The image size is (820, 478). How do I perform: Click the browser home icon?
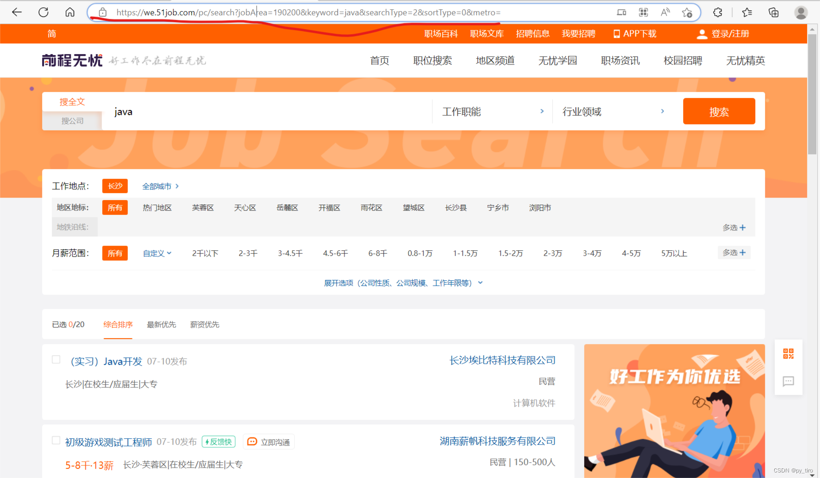pos(69,12)
